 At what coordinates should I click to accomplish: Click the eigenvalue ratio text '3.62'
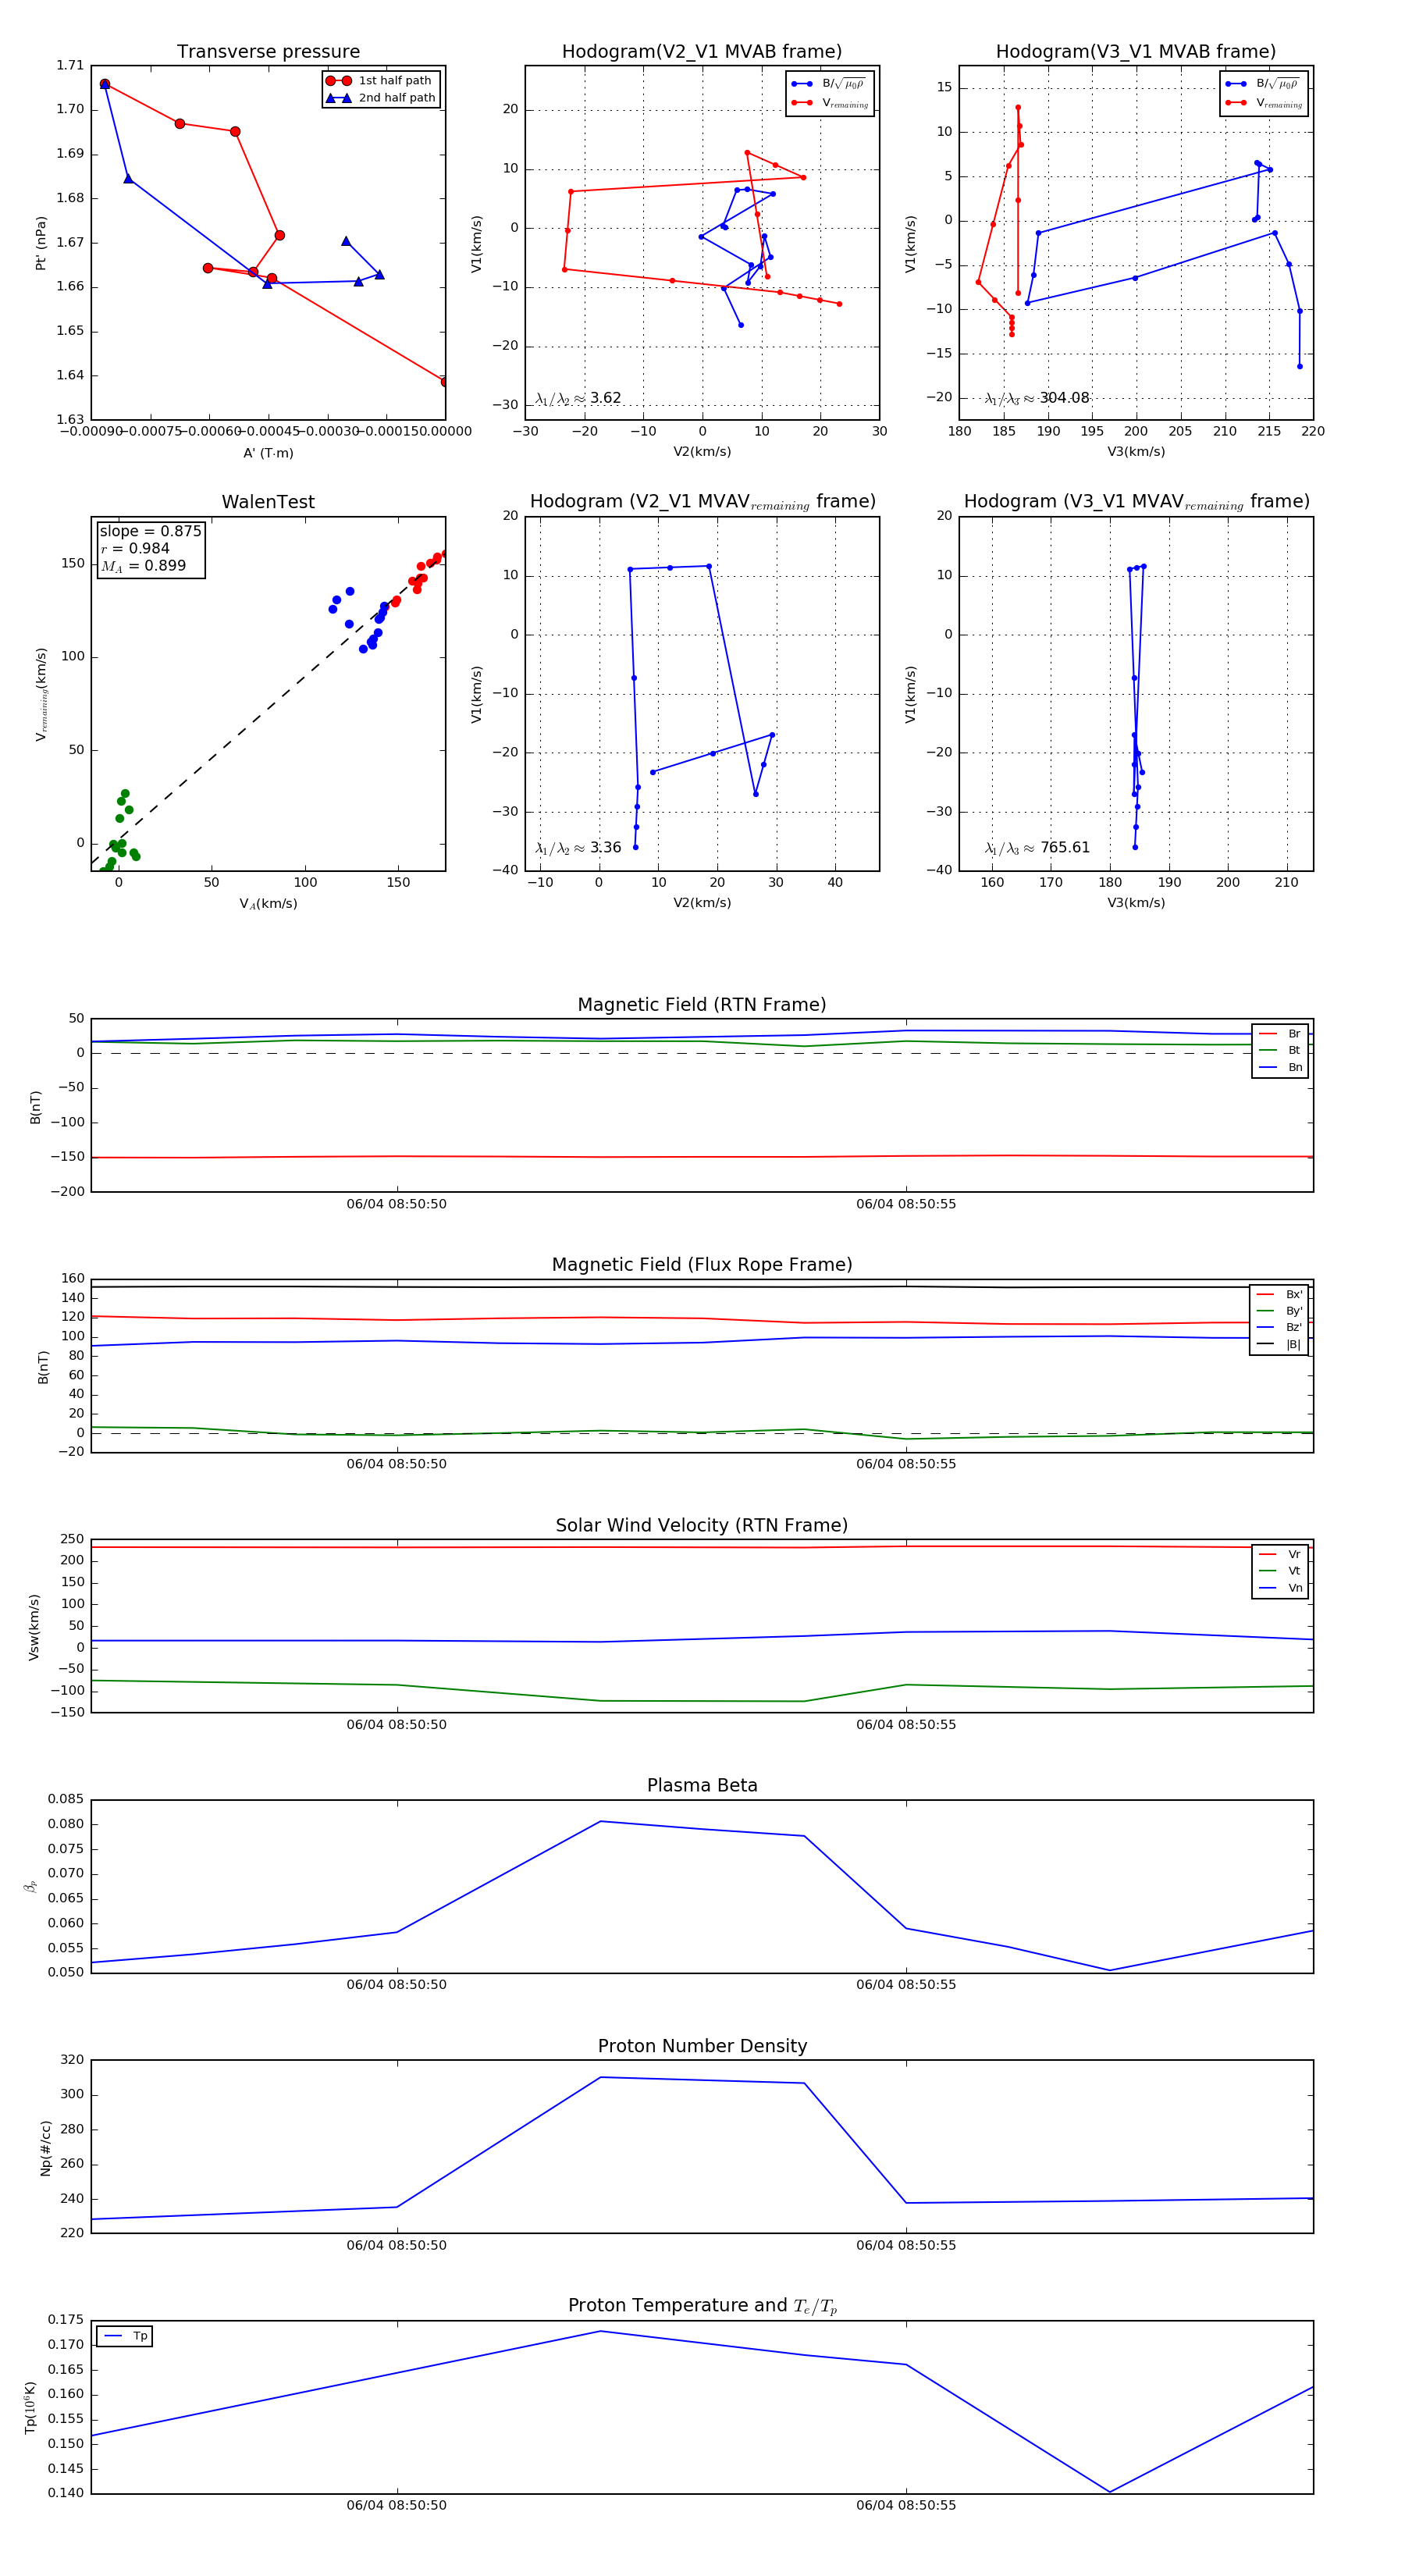605,398
